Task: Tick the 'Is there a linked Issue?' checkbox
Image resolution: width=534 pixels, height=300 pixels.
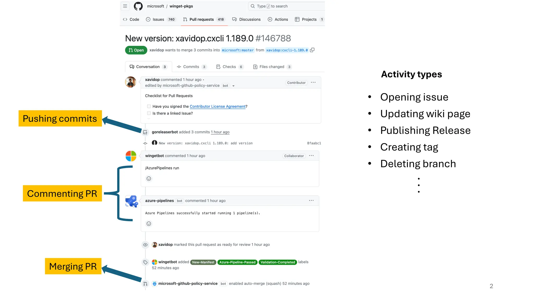Action: [x=149, y=113]
